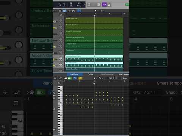
Task: Toggle the metronome click button
Action: (x=109, y=5)
